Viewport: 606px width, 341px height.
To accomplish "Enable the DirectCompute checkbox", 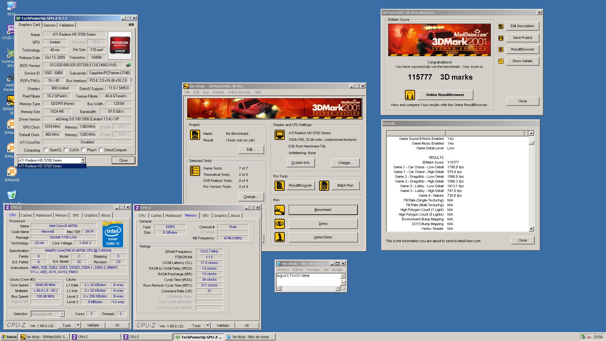I will point(101,150).
